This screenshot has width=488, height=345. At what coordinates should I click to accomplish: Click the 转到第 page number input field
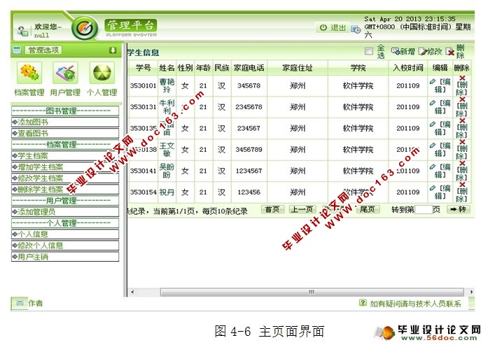tap(424, 209)
